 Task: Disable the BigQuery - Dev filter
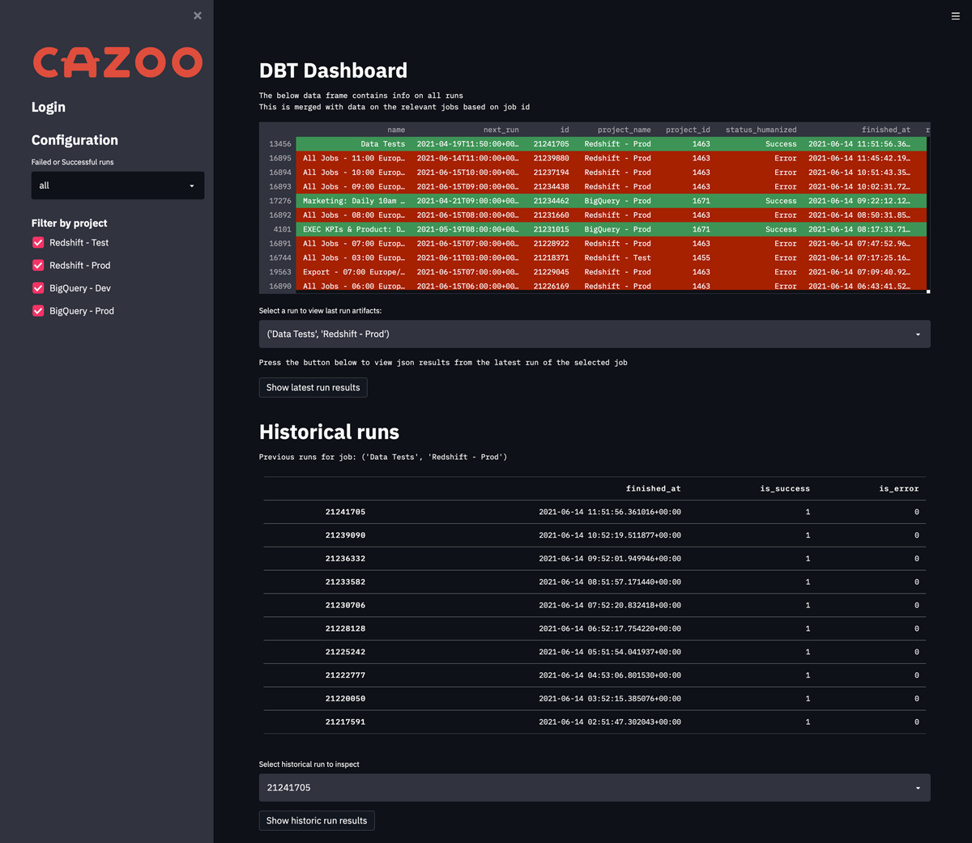tap(38, 288)
